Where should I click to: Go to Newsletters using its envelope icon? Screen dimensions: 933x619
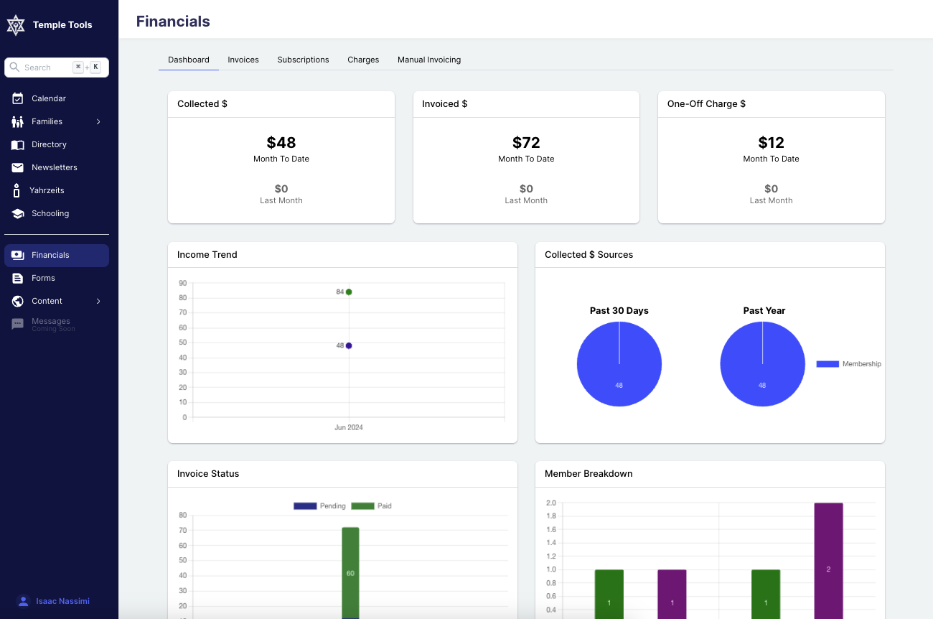point(18,167)
